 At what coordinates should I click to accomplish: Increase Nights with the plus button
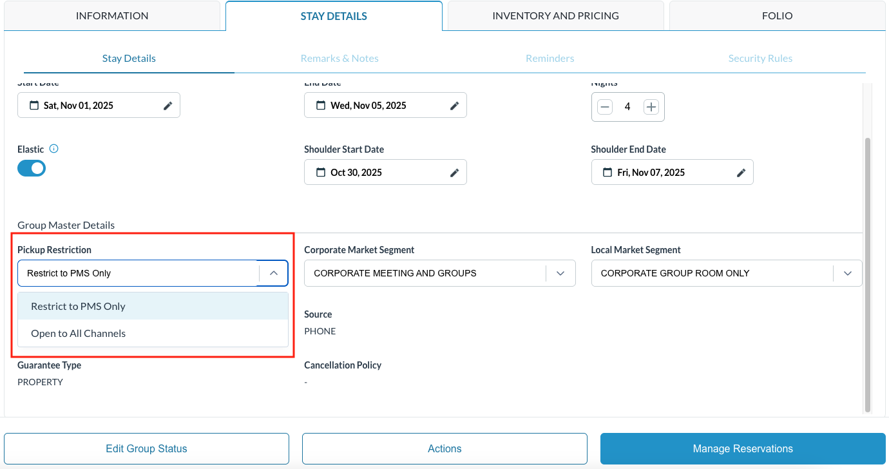point(651,107)
